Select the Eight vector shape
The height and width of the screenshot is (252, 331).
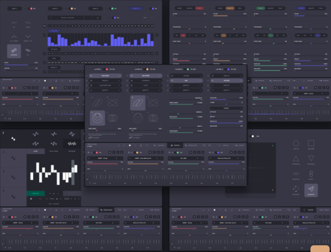311,174
